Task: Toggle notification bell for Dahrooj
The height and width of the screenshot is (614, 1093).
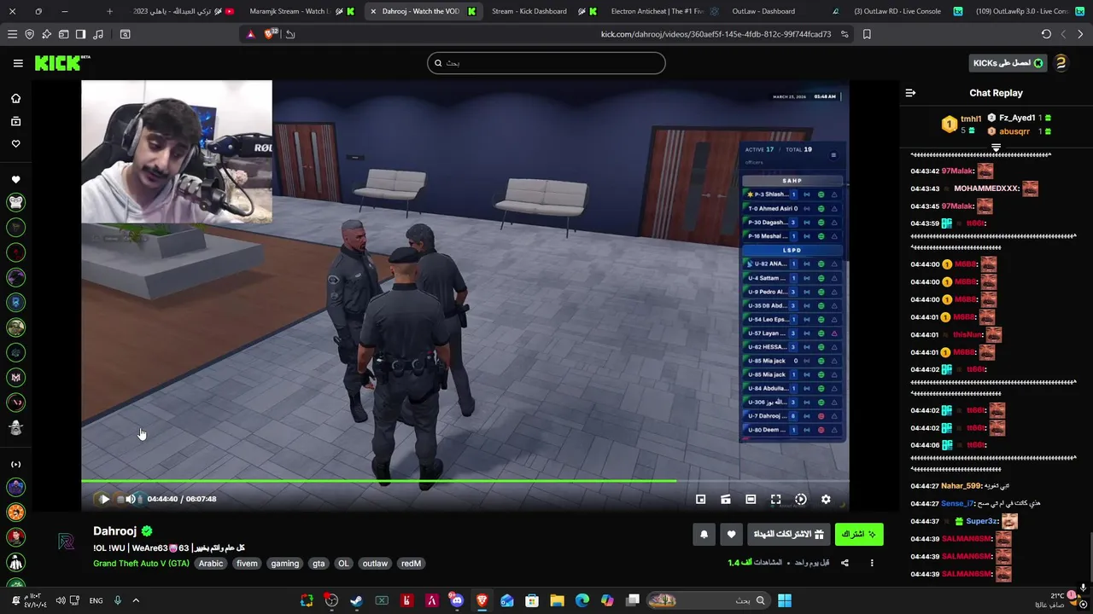Action: (704, 535)
